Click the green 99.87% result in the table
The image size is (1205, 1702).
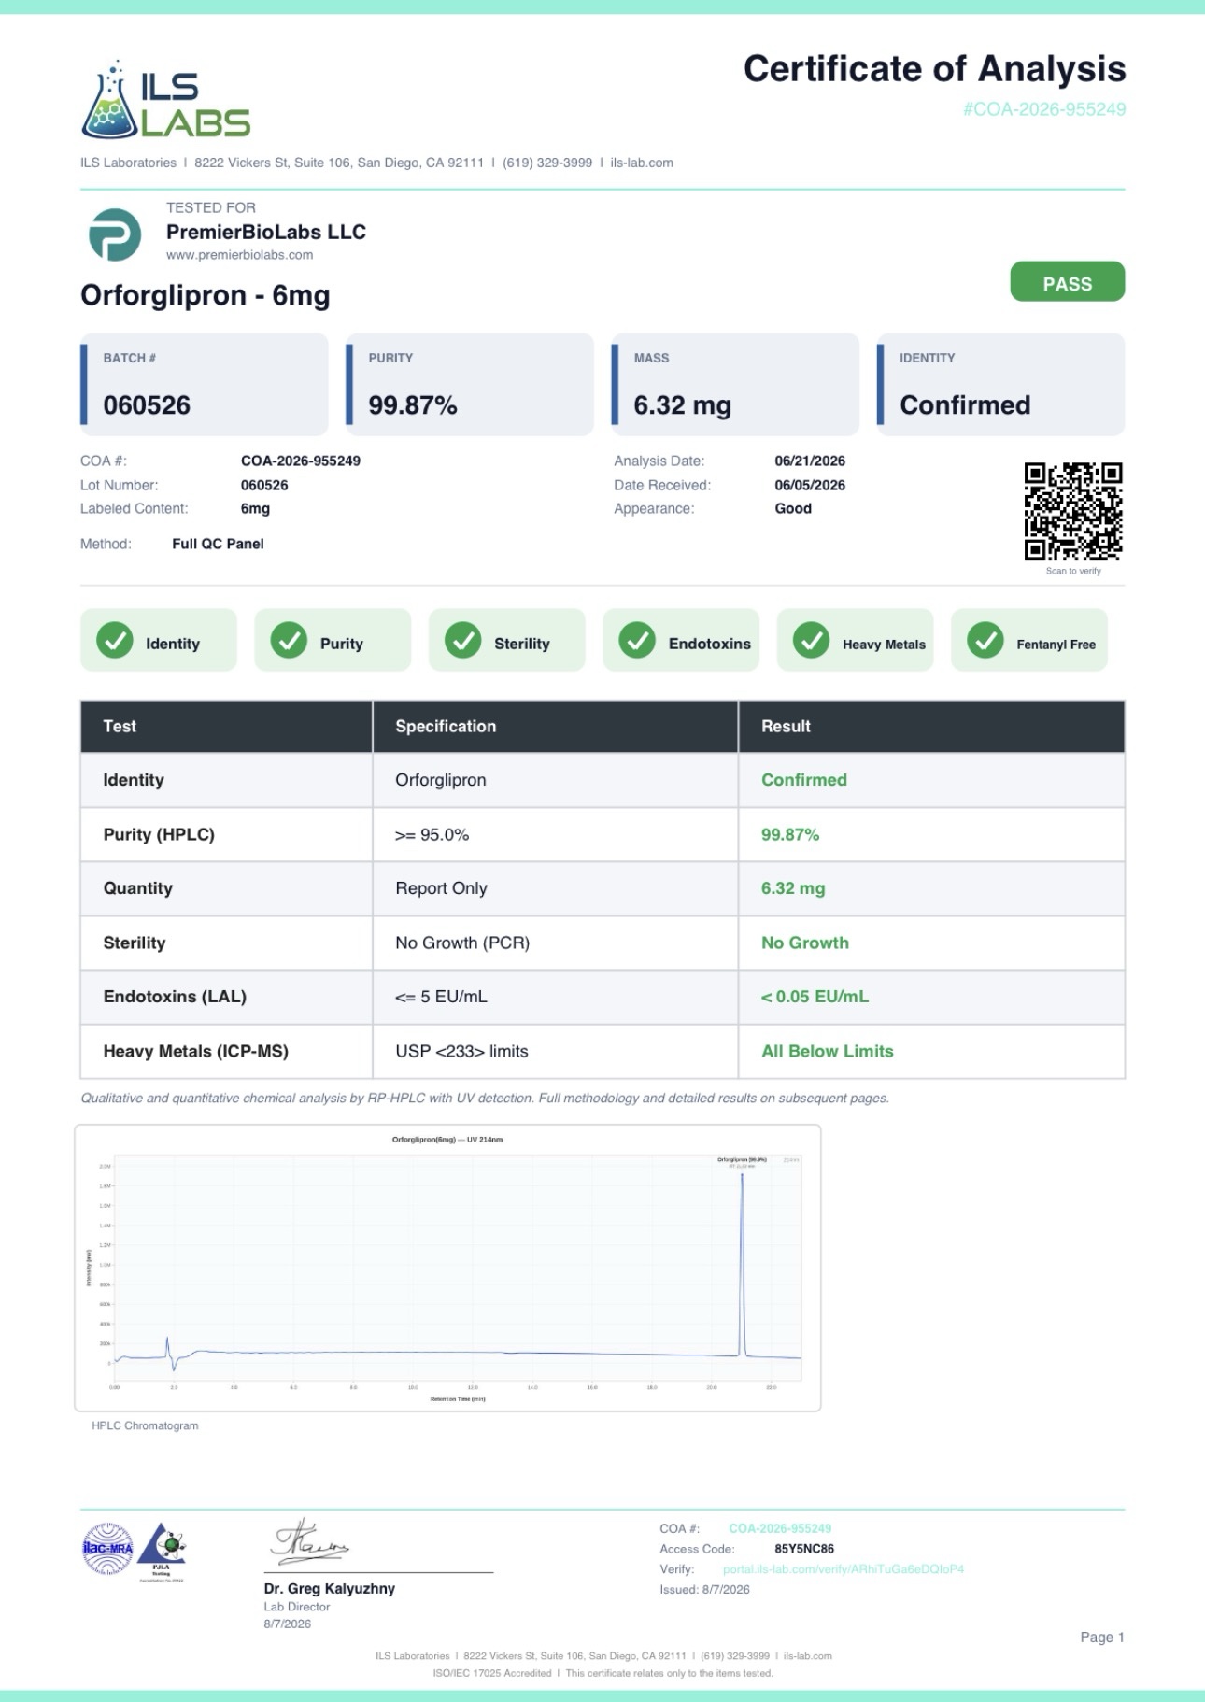coord(790,834)
